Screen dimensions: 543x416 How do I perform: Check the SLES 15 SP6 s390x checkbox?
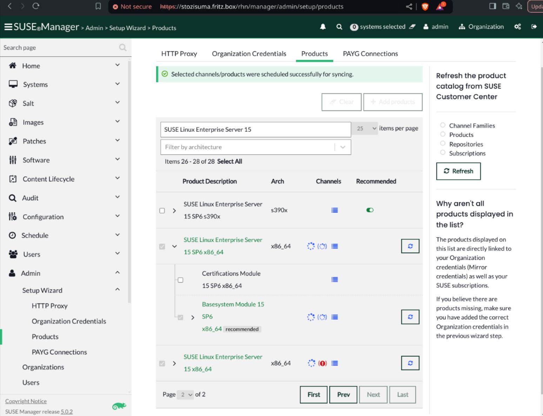(x=162, y=210)
